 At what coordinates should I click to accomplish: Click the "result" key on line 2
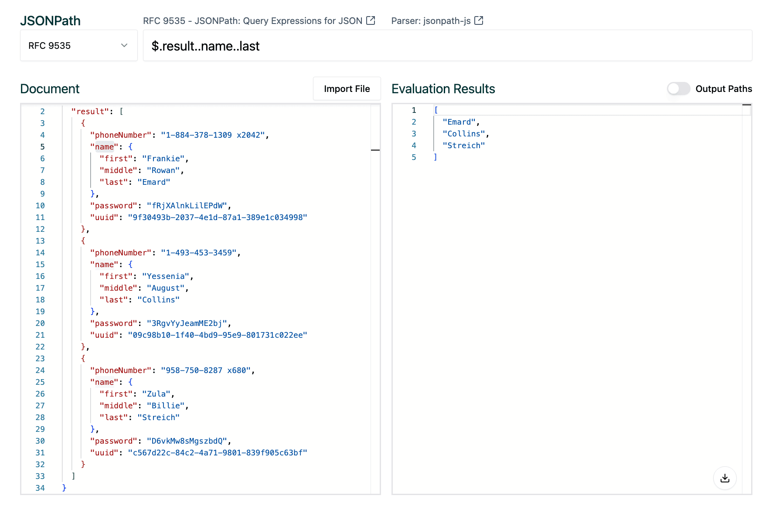click(x=90, y=112)
